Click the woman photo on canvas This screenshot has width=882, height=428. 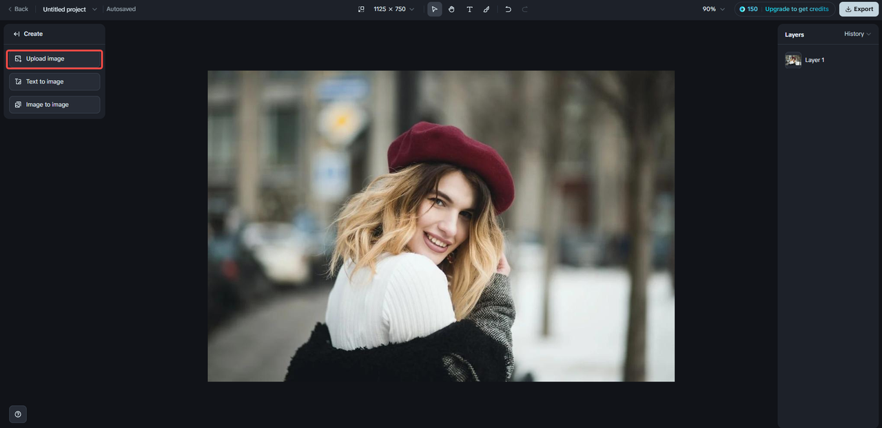point(441,226)
